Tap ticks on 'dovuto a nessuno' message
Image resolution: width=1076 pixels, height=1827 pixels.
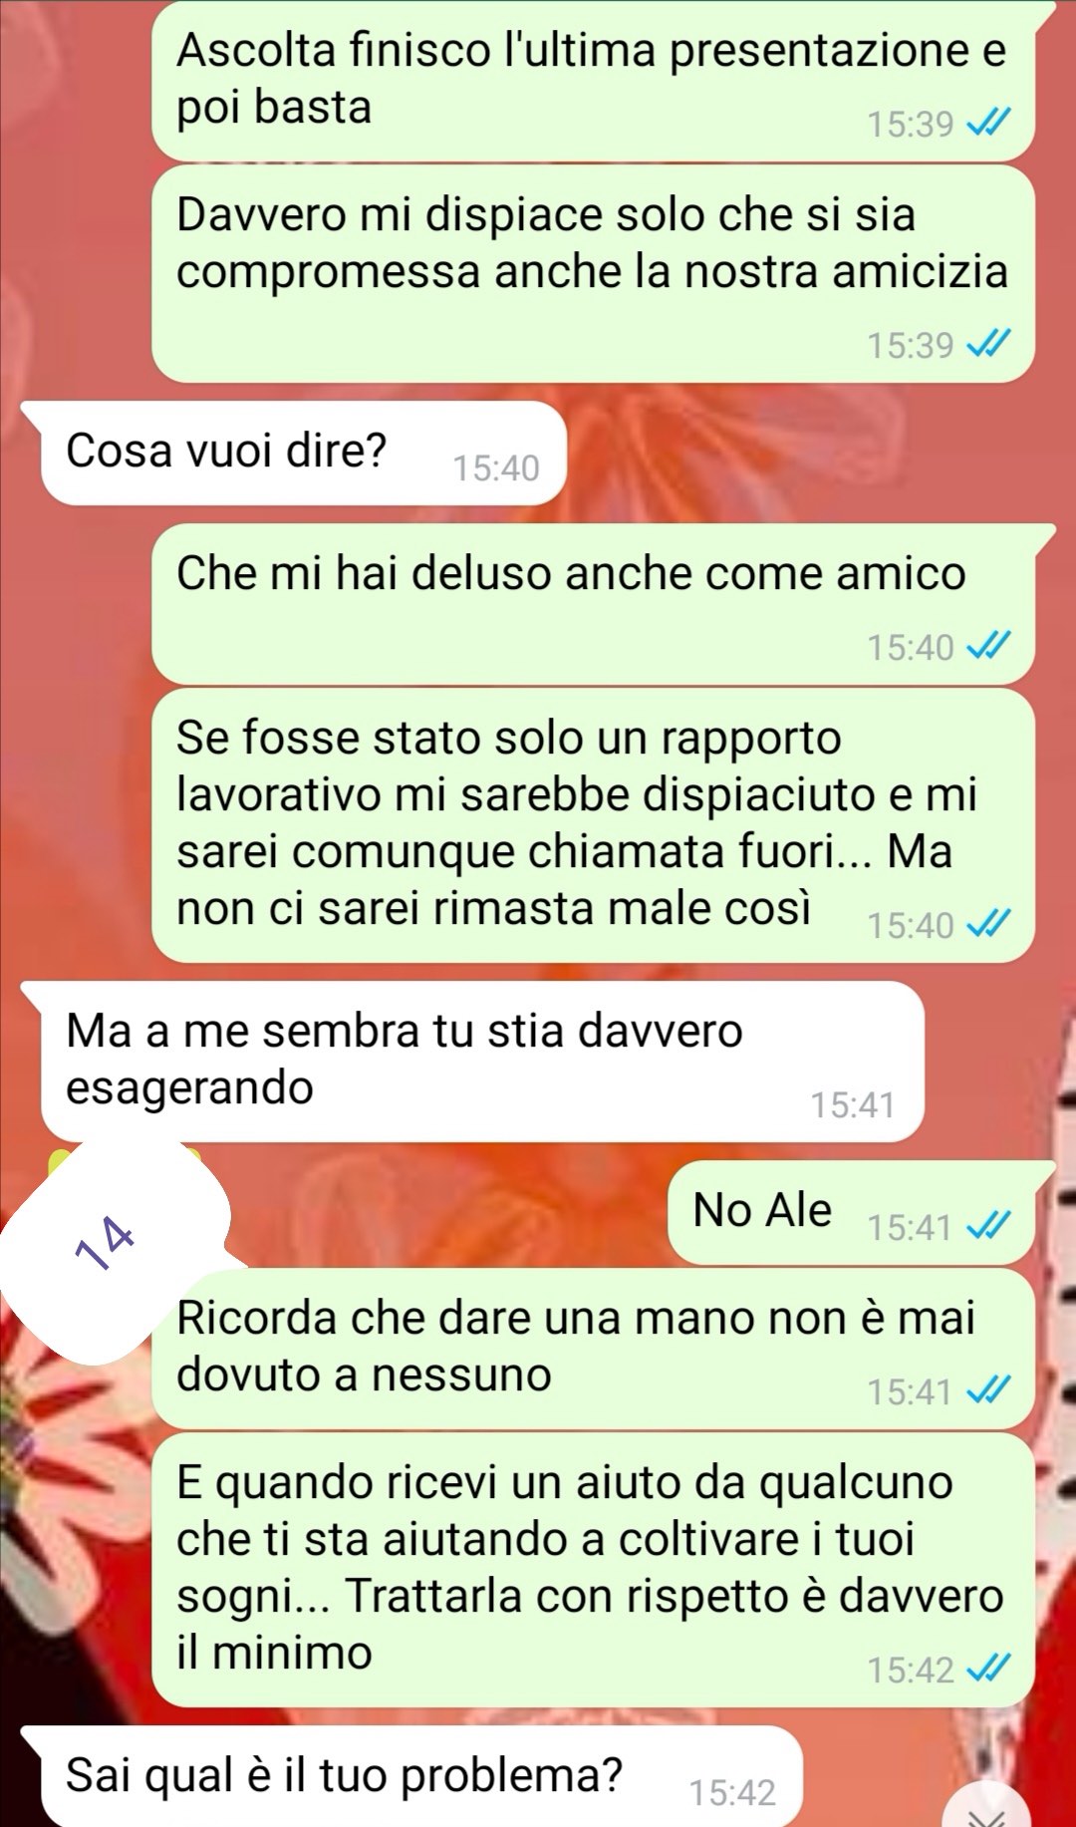pos(989,1390)
